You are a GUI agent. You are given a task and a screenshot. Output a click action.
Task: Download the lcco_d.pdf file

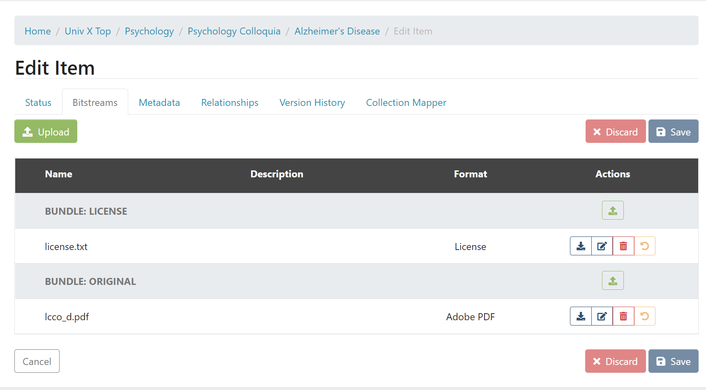point(581,316)
